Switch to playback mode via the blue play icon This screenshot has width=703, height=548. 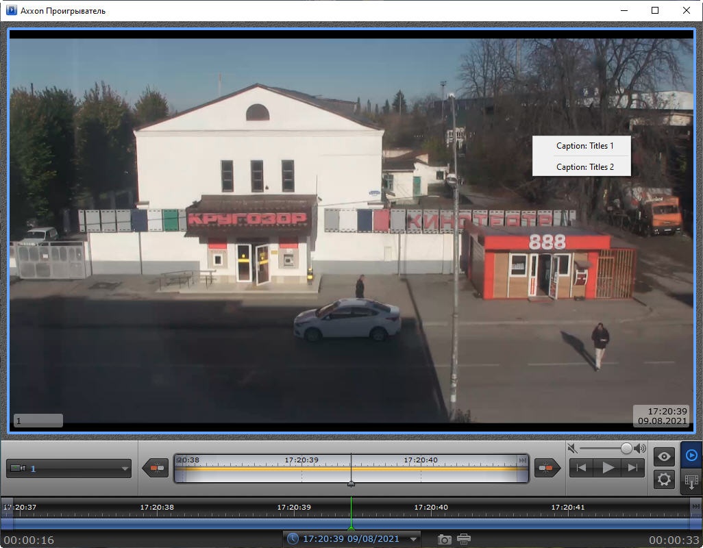click(691, 455)
